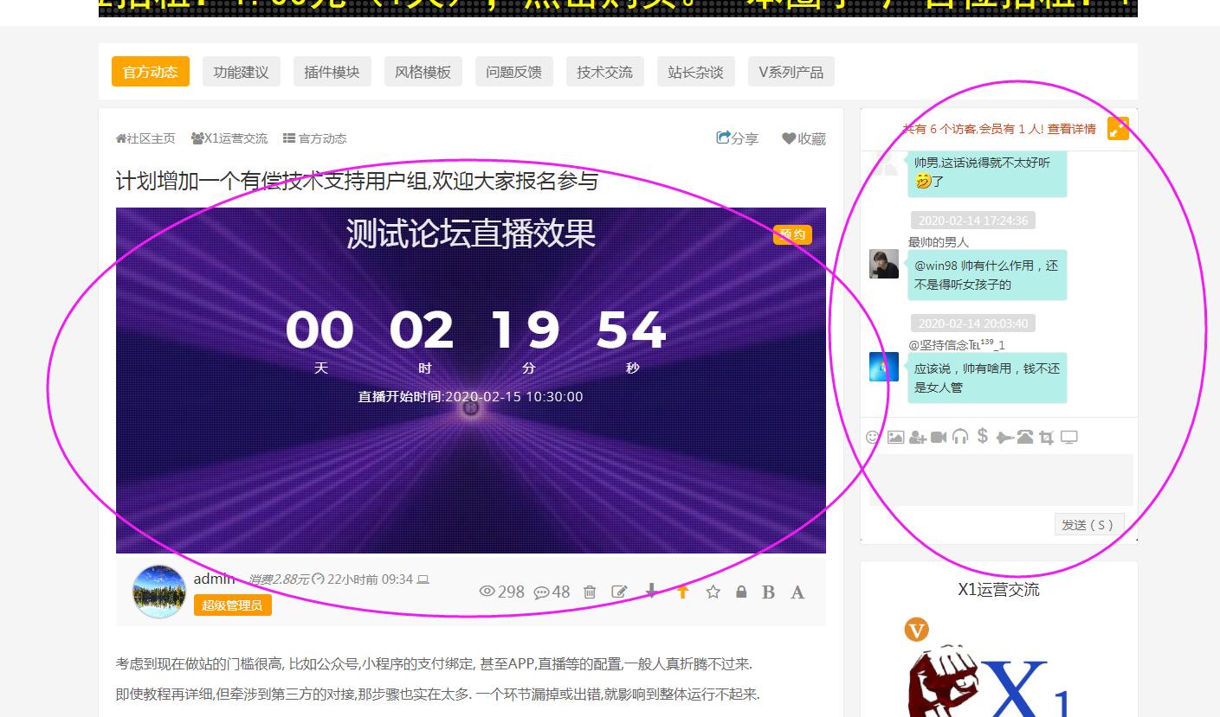1220x717 pixels.
Task: Click the down arrow sink-post icon
Action: tap(652, 591)
